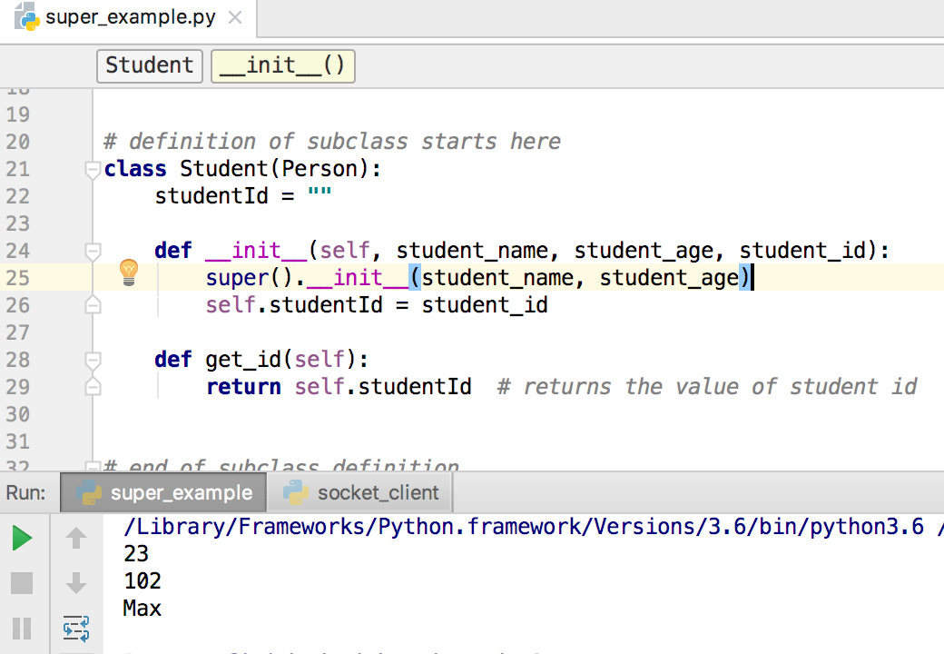This screenshot has width=944, height=654.
Task: Click the Down the Stack Trace arrow
Action: (76, 581)
